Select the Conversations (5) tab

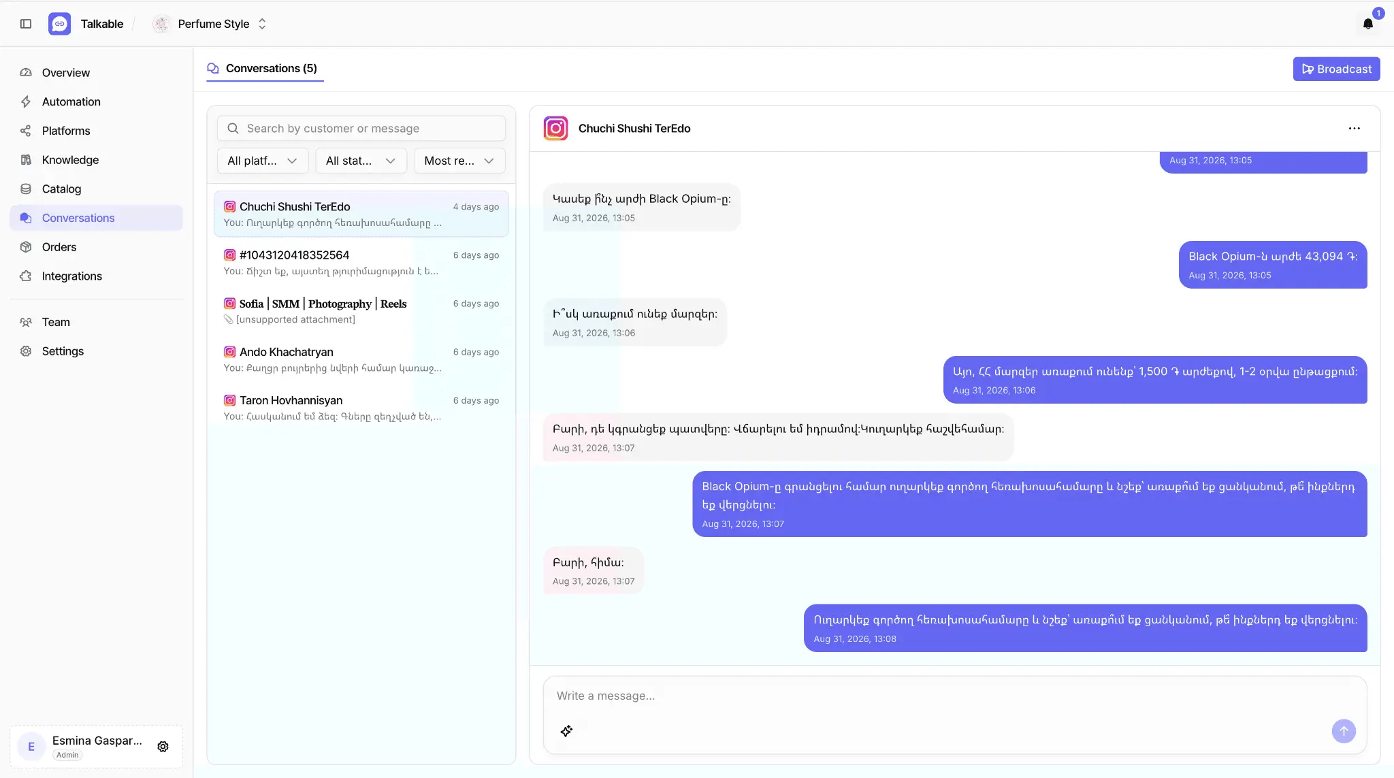coord(265,69)
